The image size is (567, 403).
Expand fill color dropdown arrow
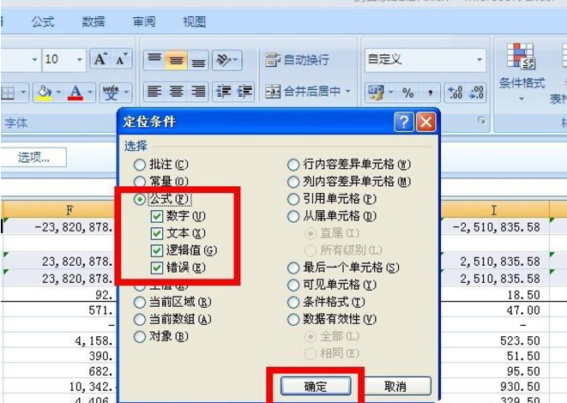(58, 93)
